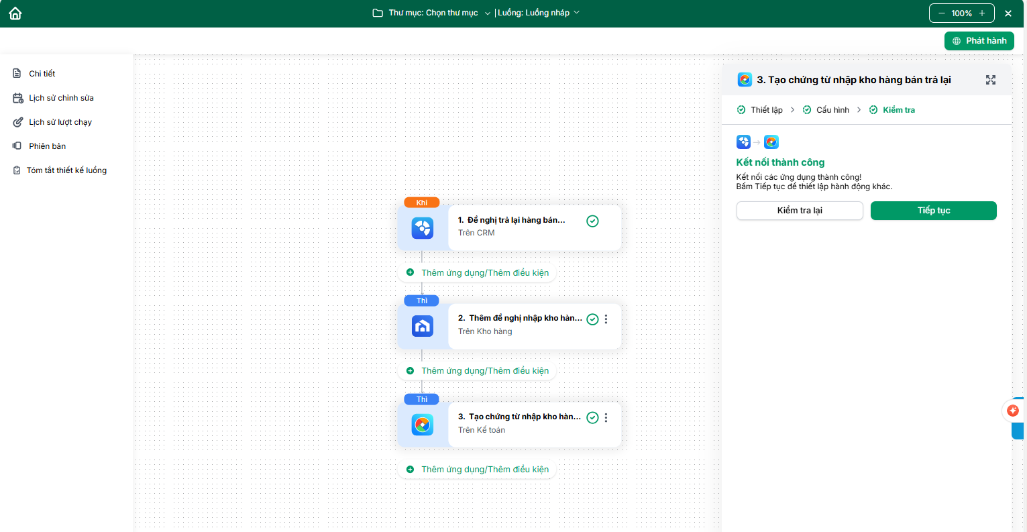Click the CRM app icon in step 1
The width and height of the screenshot is (1027, 532).
(422, 228)
